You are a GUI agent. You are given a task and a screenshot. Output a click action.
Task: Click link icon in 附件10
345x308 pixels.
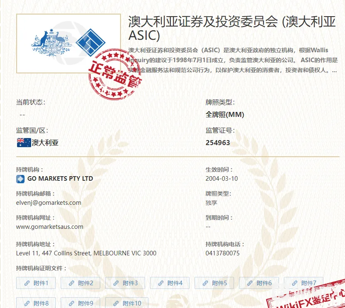[116, 303]
